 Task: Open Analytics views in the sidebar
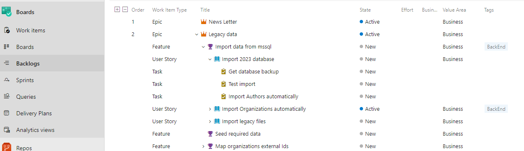[35, 130]
